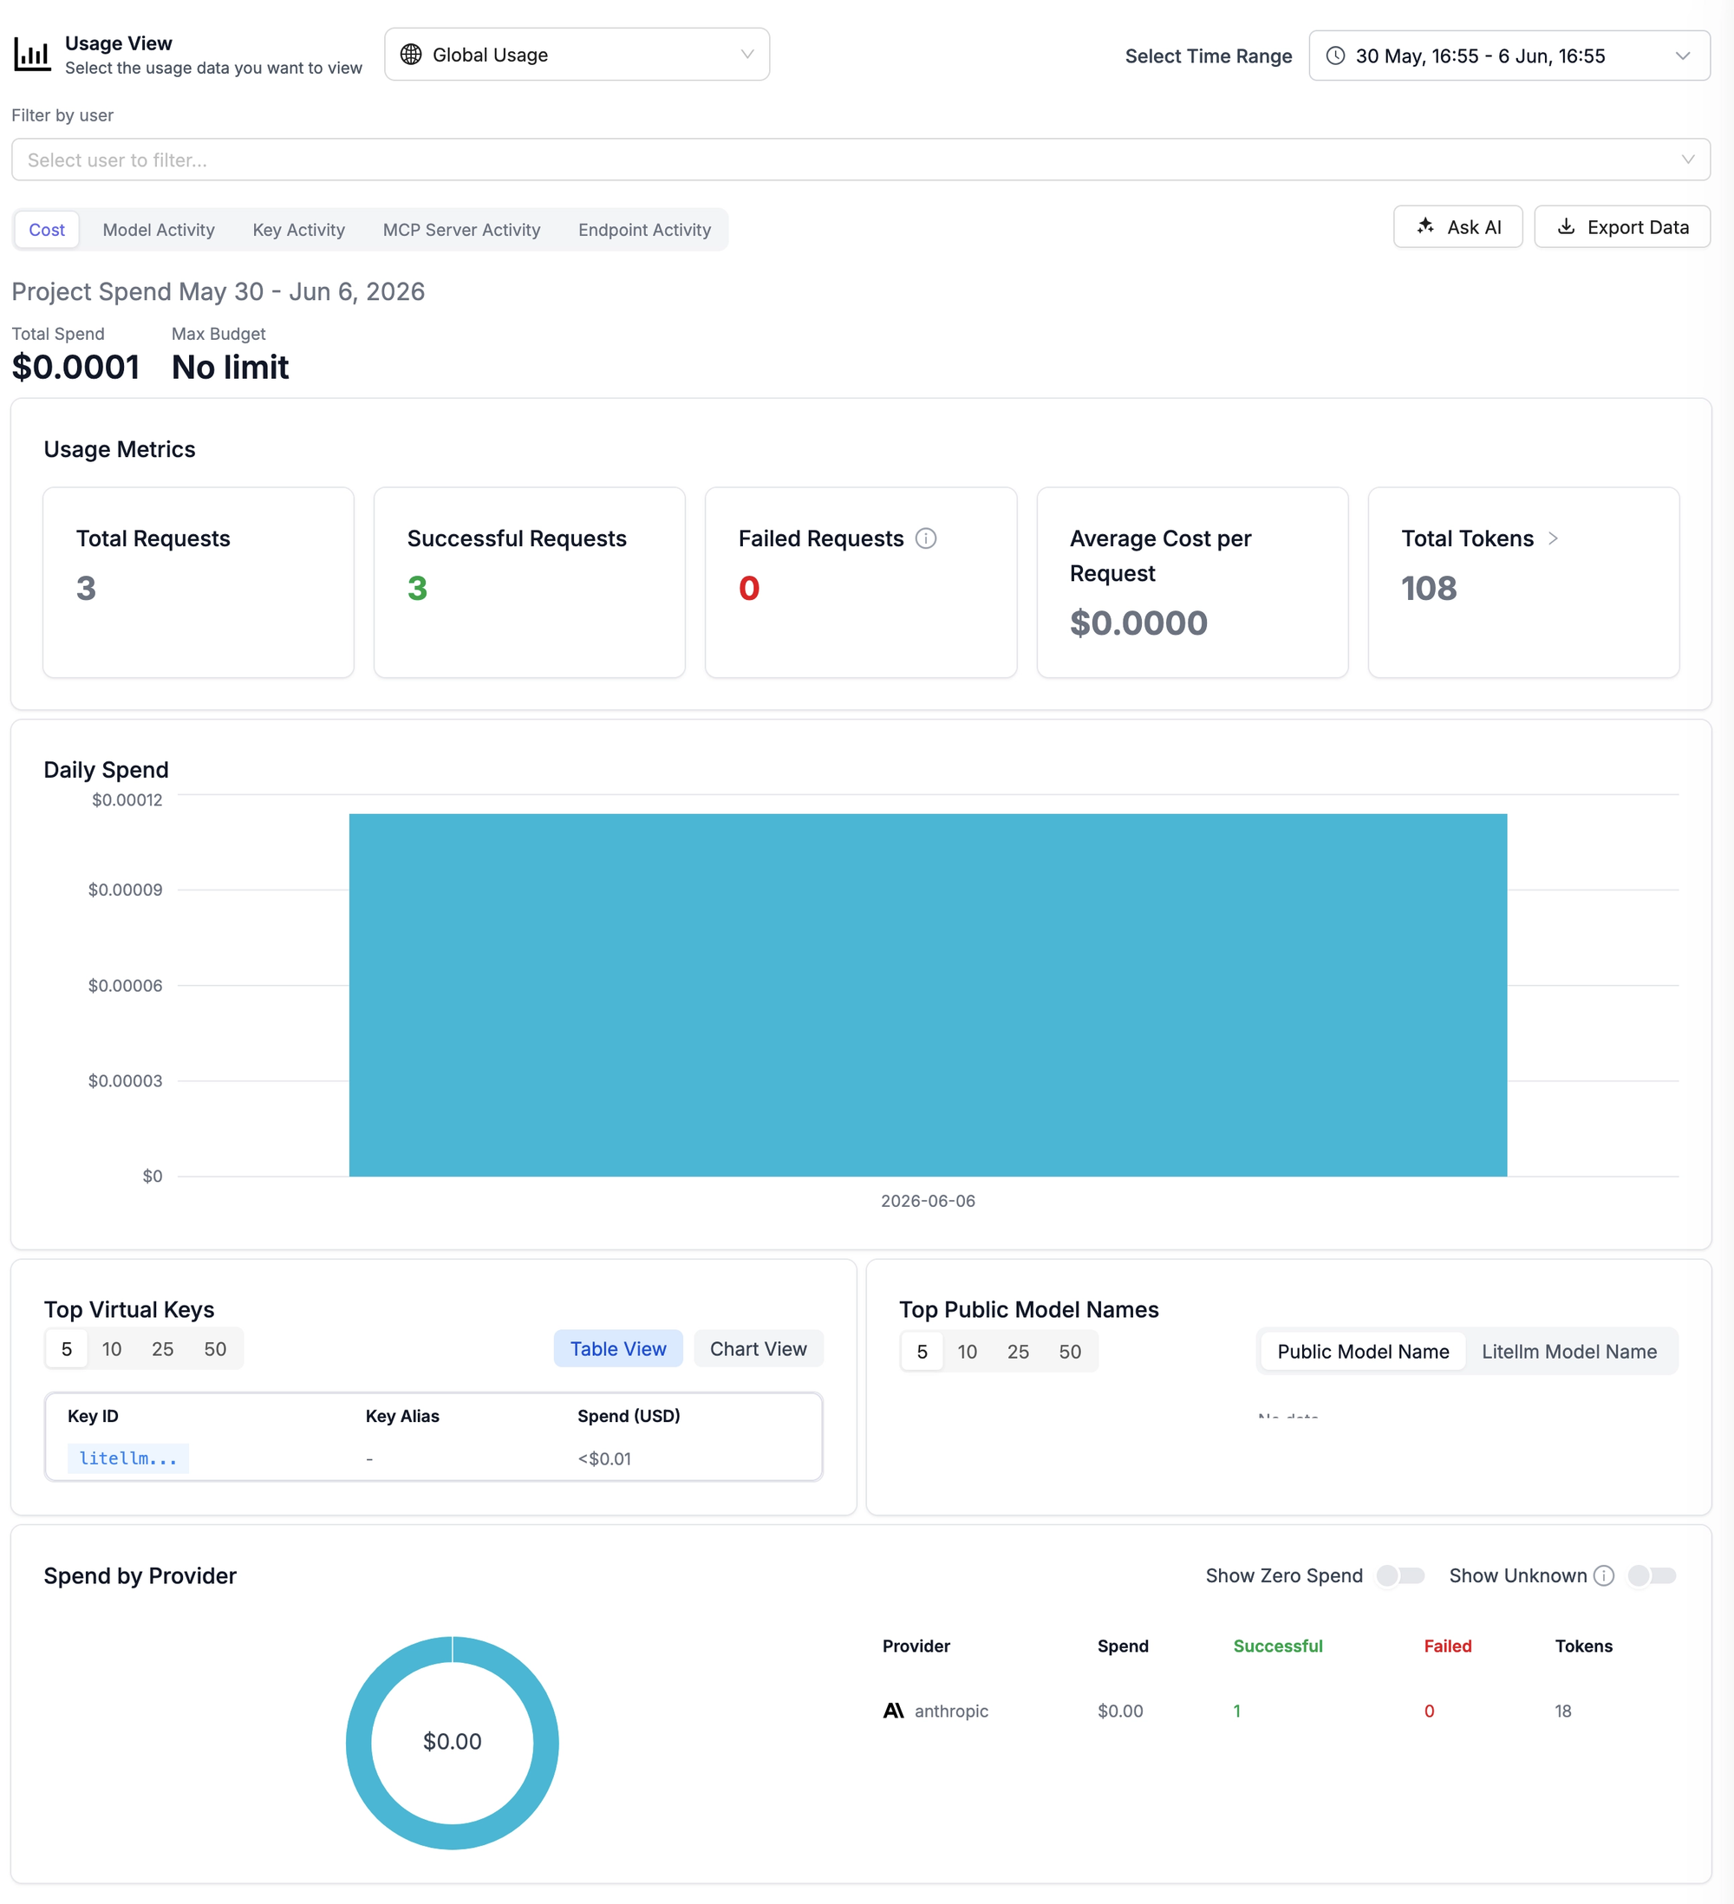Click the Ask AI button

click(x=1458, y=226)
